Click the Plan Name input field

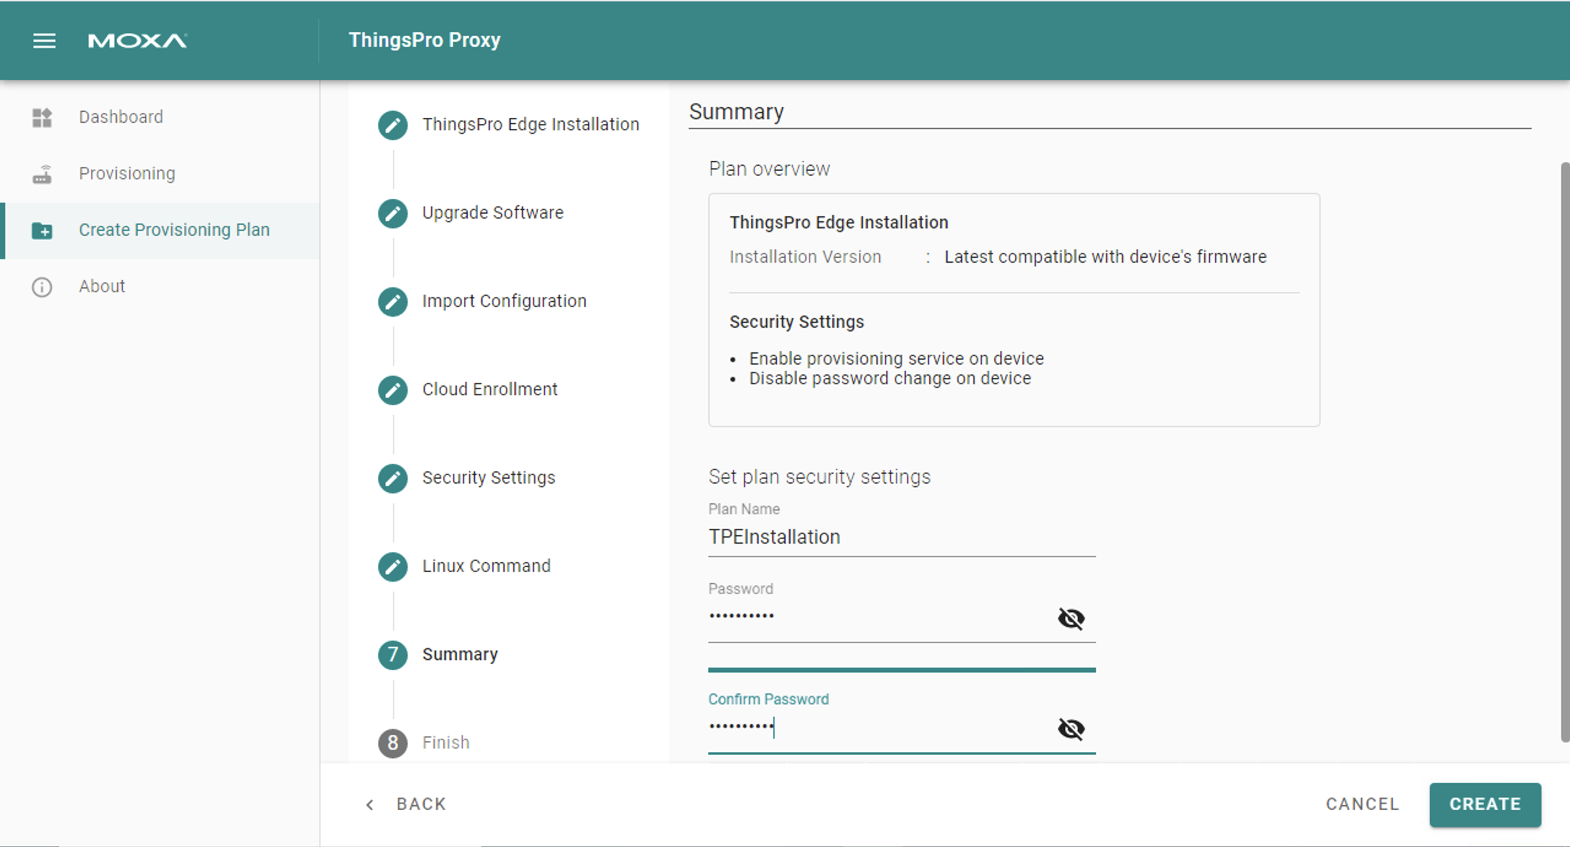[901, 537]
